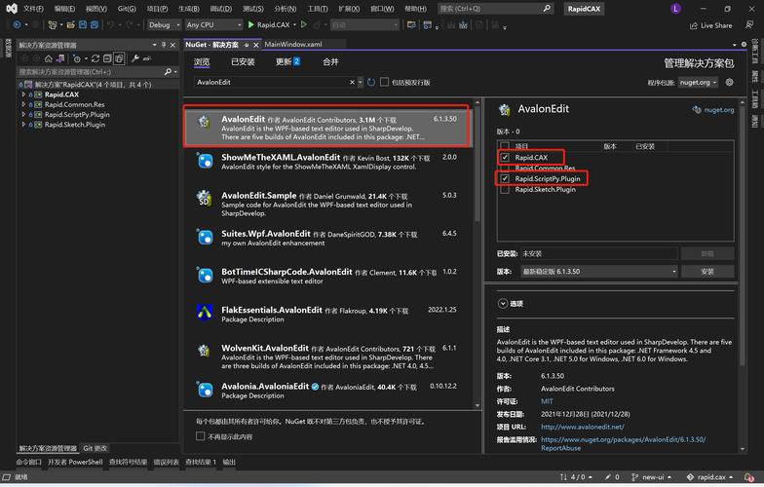Open the version 6.1.3.50 dropdown

tap(598, 271)
